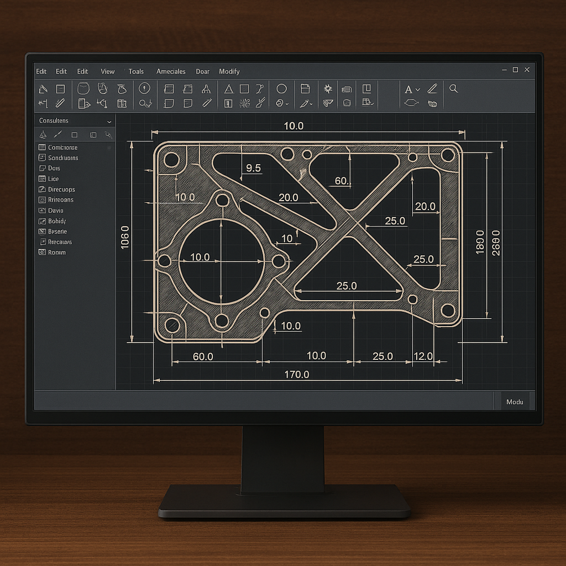Open the View menu
Screen dimensions: 566x566
point(108,71)
